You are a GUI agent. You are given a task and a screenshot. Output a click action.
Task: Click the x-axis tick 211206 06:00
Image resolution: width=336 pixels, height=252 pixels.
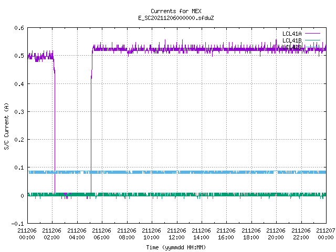101,234
